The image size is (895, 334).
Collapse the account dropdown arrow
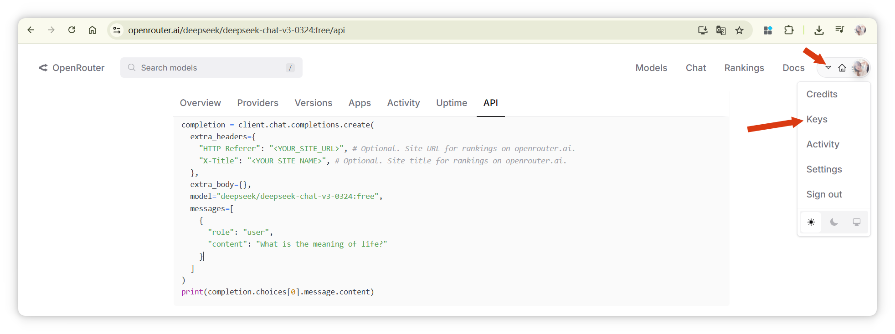828,68
